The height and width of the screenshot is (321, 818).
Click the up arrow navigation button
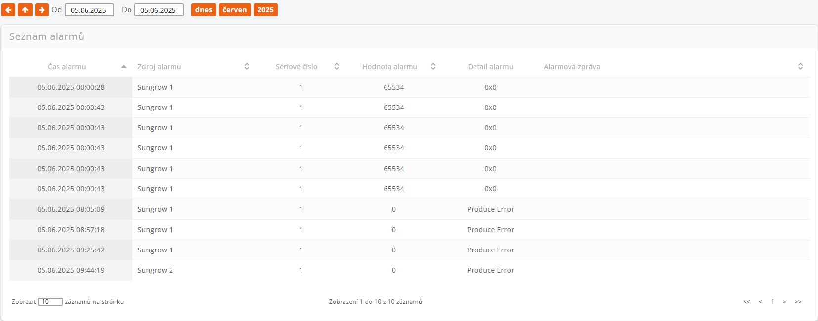(x=25, y=10)
